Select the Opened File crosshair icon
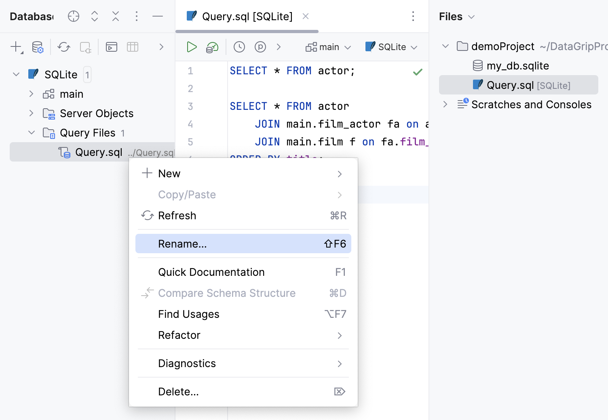The width and height of the screenshot is (608, 420). click(x=73, y=16)
